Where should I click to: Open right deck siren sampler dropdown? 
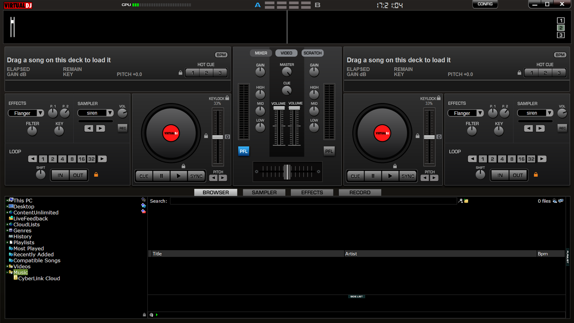[535, 113]
